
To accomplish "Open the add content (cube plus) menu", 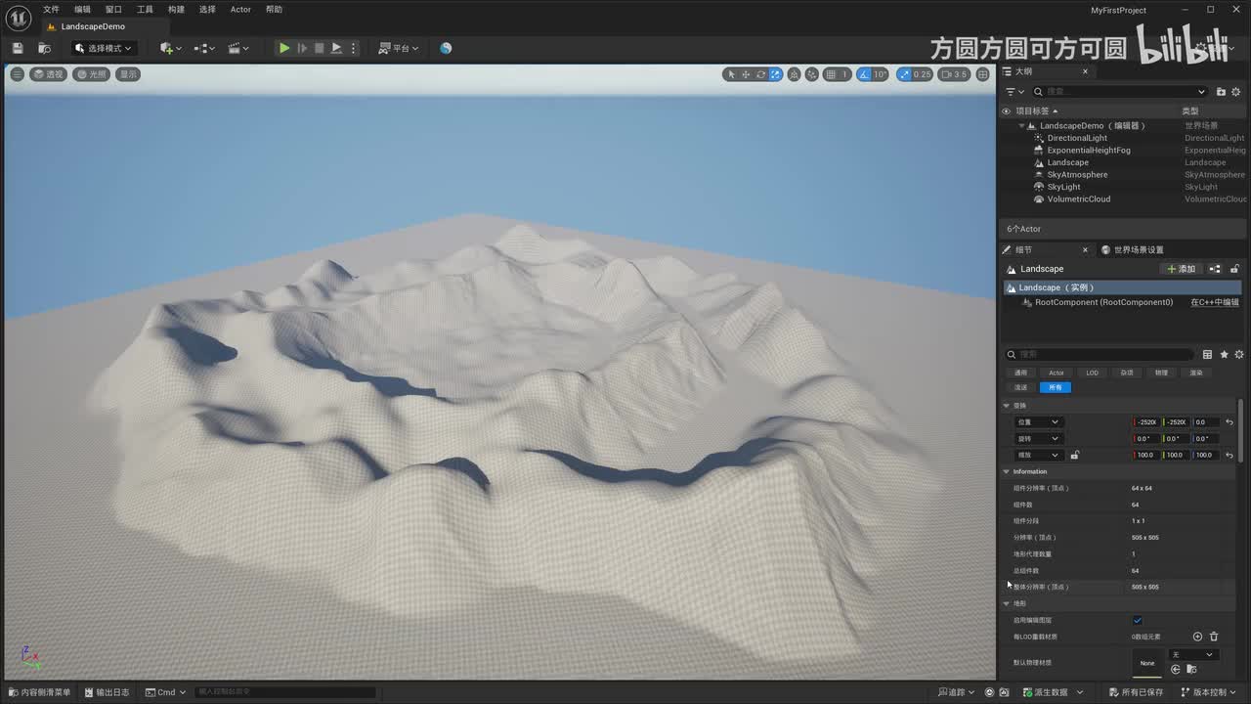I will [x=170, y=48].
